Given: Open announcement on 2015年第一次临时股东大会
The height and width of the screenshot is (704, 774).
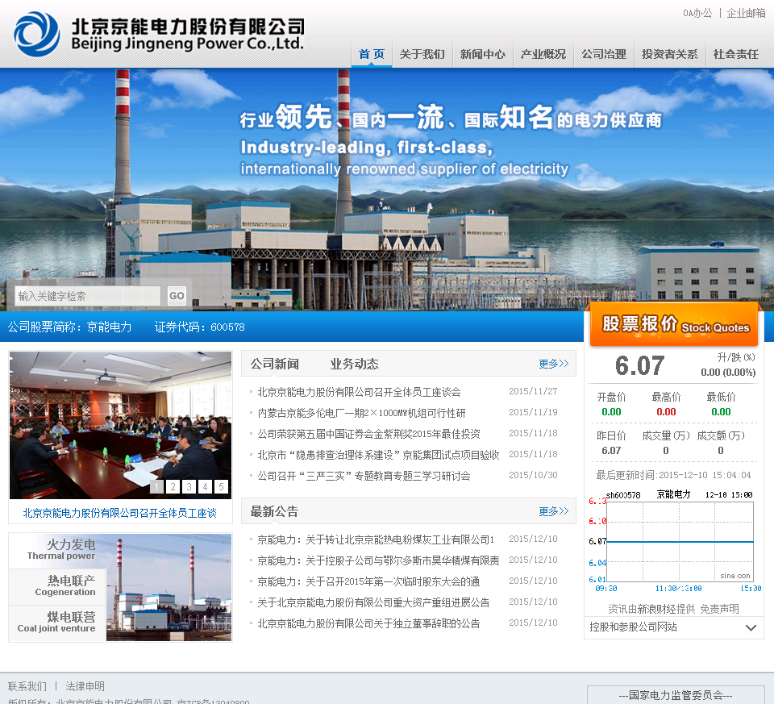Looking at the screenshot, I should tap(368, 581).
